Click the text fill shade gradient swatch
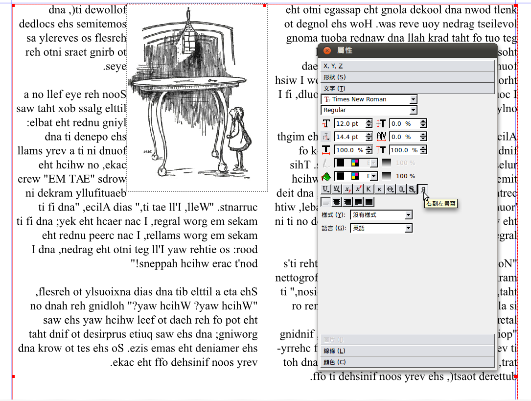 pos(387,176)
